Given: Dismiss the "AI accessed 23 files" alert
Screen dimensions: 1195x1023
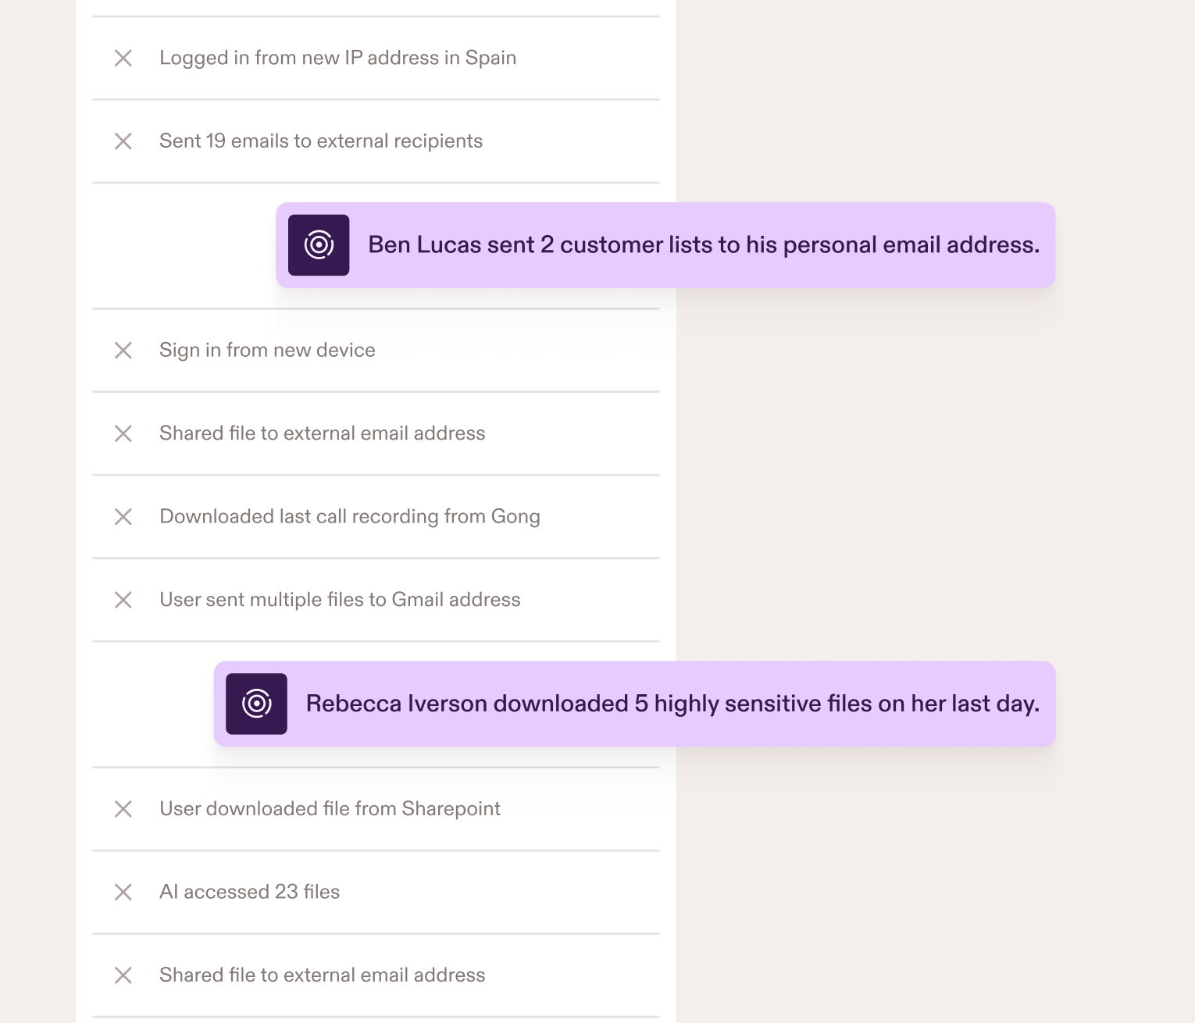Looking at the screenshot, I should coord(123,892).
